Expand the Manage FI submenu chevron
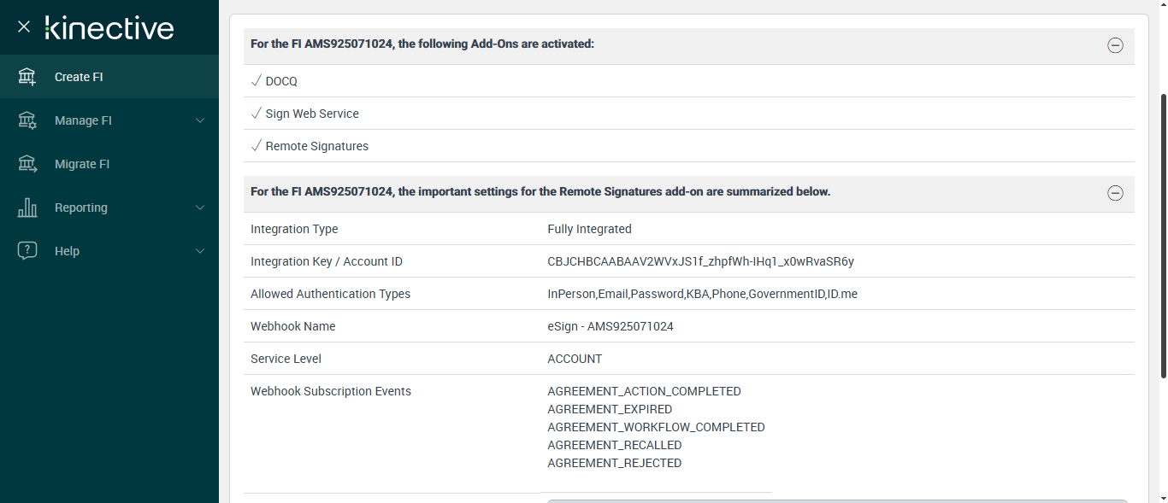The image size is (1168, 503). (x=200, y=120)
